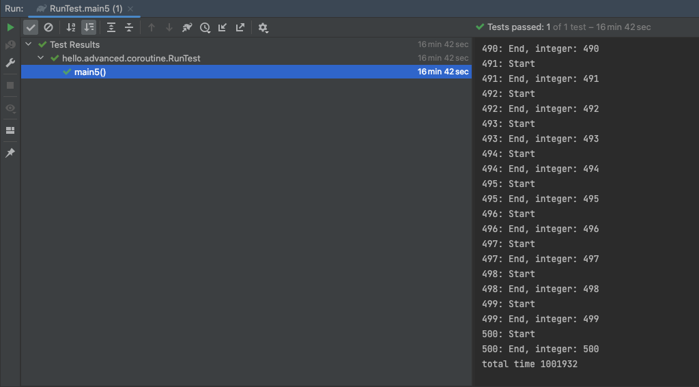The width and height of the screenshot is (699, 387).
Task: Select hello.advanced.coroutine.RunTest class row
Action: click(246, 58)
